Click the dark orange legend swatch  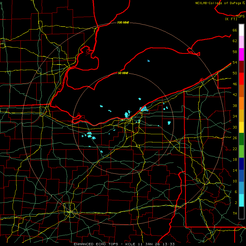(241, 91)
